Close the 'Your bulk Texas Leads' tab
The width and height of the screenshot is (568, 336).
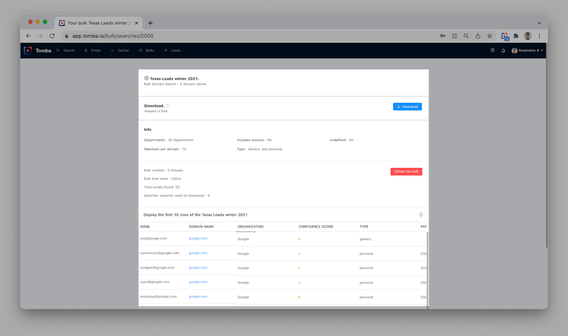[x=136, y=23]
